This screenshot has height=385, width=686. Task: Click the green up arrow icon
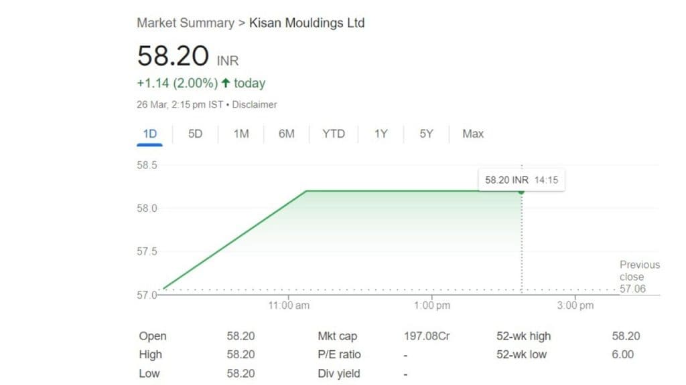pos(226,84)
